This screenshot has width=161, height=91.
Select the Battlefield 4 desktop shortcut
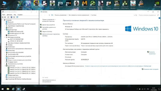click(101, 4)
